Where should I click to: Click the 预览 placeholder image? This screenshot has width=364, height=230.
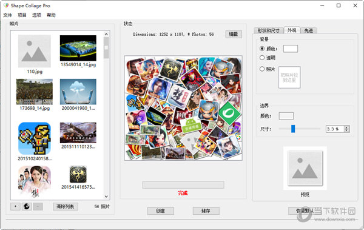[x=305, y=168]
